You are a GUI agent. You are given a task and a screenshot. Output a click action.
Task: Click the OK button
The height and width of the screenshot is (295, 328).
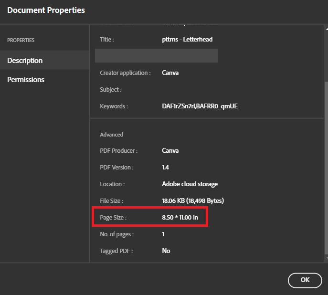tap(305, 280)
